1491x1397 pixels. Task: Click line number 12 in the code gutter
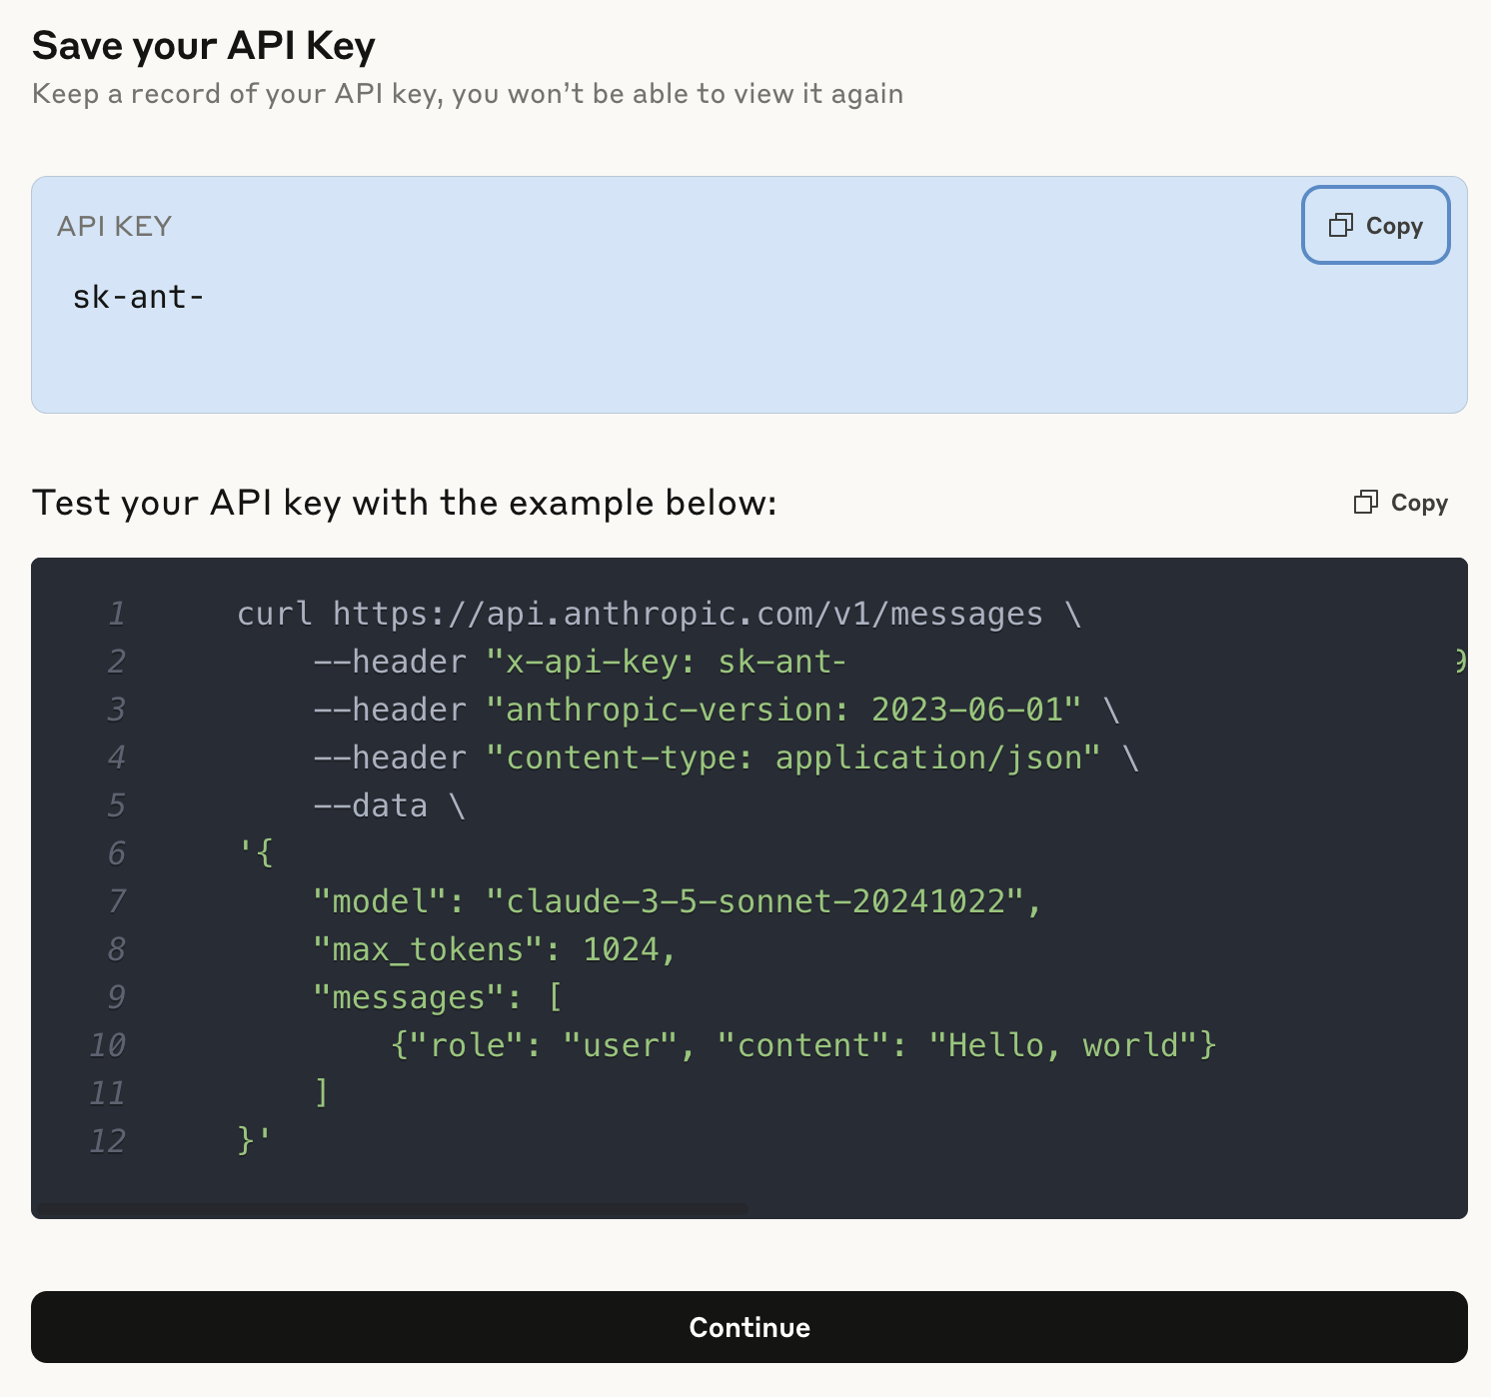point(107,1141)
